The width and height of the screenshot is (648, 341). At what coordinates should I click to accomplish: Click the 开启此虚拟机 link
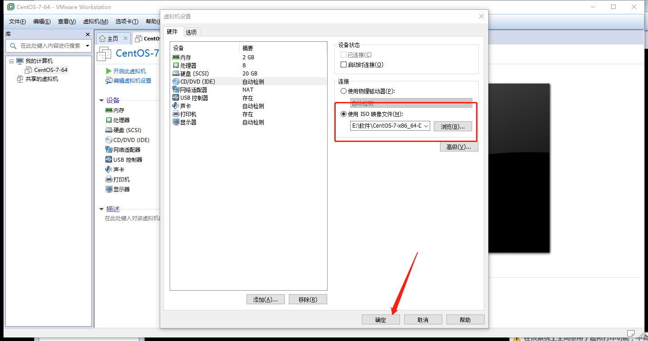[x=130, y=71]
